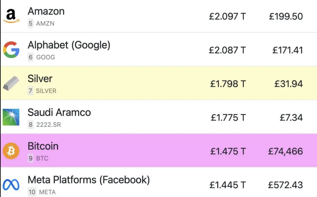Image resolution: width=317 pixels, height=197 pixels.
Task: Open the Alphabet (Google) name link
Action: pyautogui.click(x=69, y=45)
